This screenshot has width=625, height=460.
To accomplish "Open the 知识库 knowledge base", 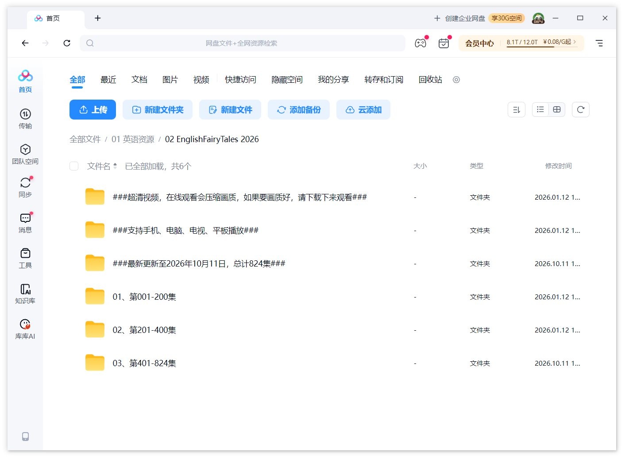I will [x=25, y=294].
